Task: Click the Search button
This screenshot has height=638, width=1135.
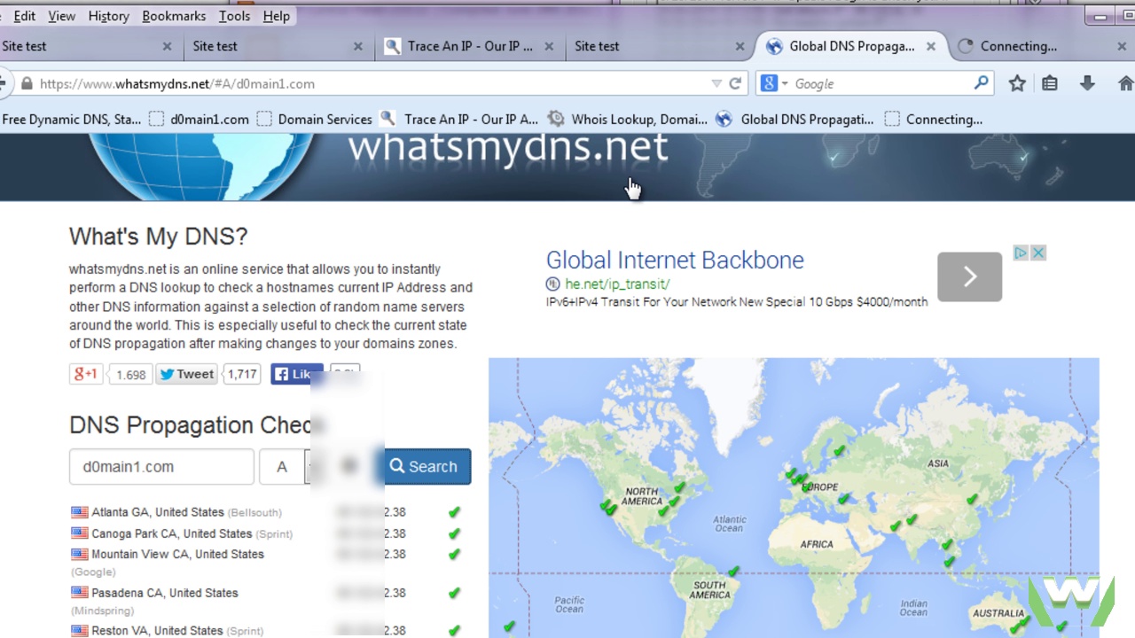Action: tap(425, 467)
